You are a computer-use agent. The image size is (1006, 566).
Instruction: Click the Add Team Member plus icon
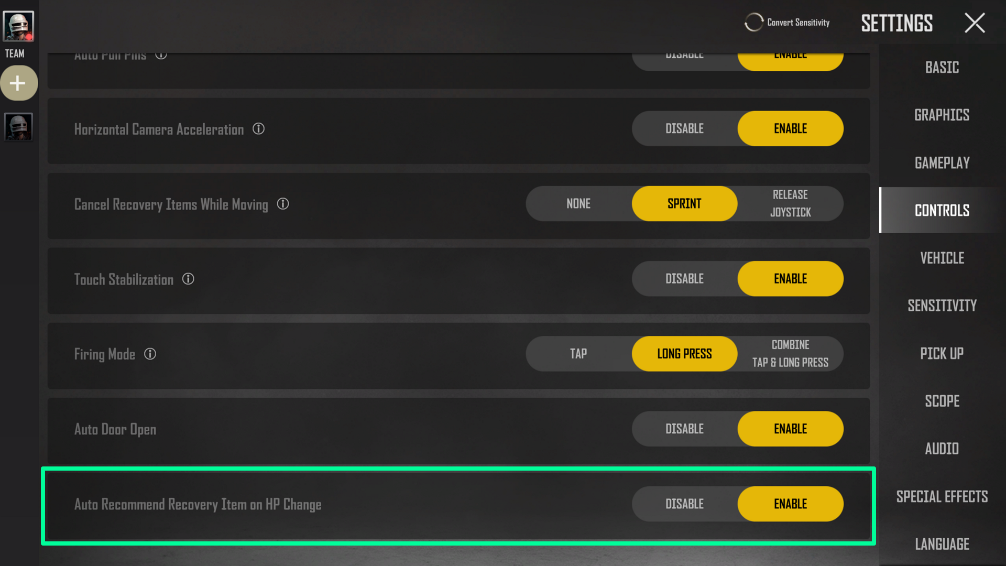[18, 83]
